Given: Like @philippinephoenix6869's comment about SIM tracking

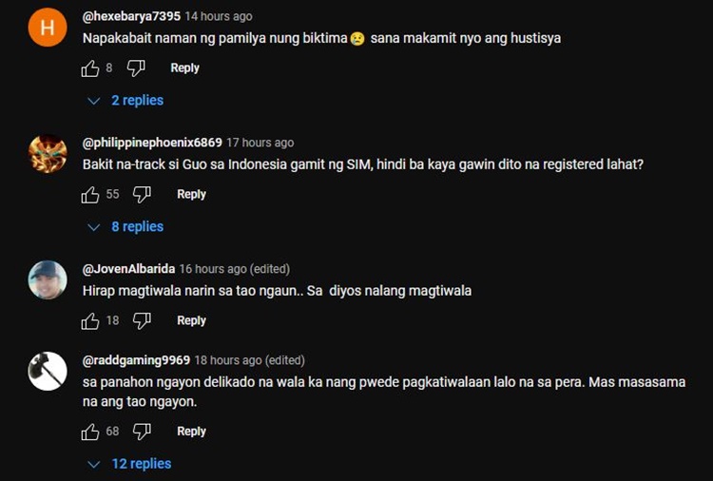Looking at the screenshot, I should click(x=90, y=195).
